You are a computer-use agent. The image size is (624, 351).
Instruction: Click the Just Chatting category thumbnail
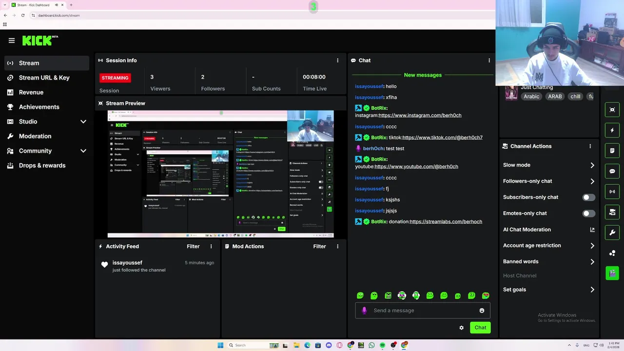(511, 92)
